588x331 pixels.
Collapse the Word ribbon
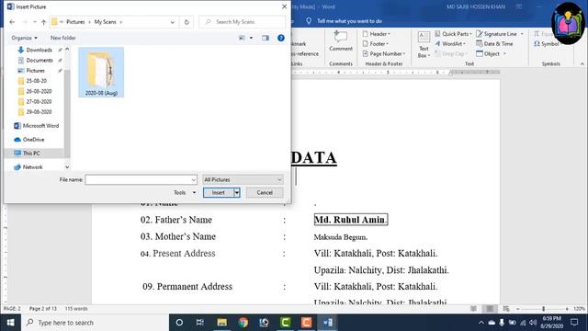pyautogui.click(x=582, y=64)
